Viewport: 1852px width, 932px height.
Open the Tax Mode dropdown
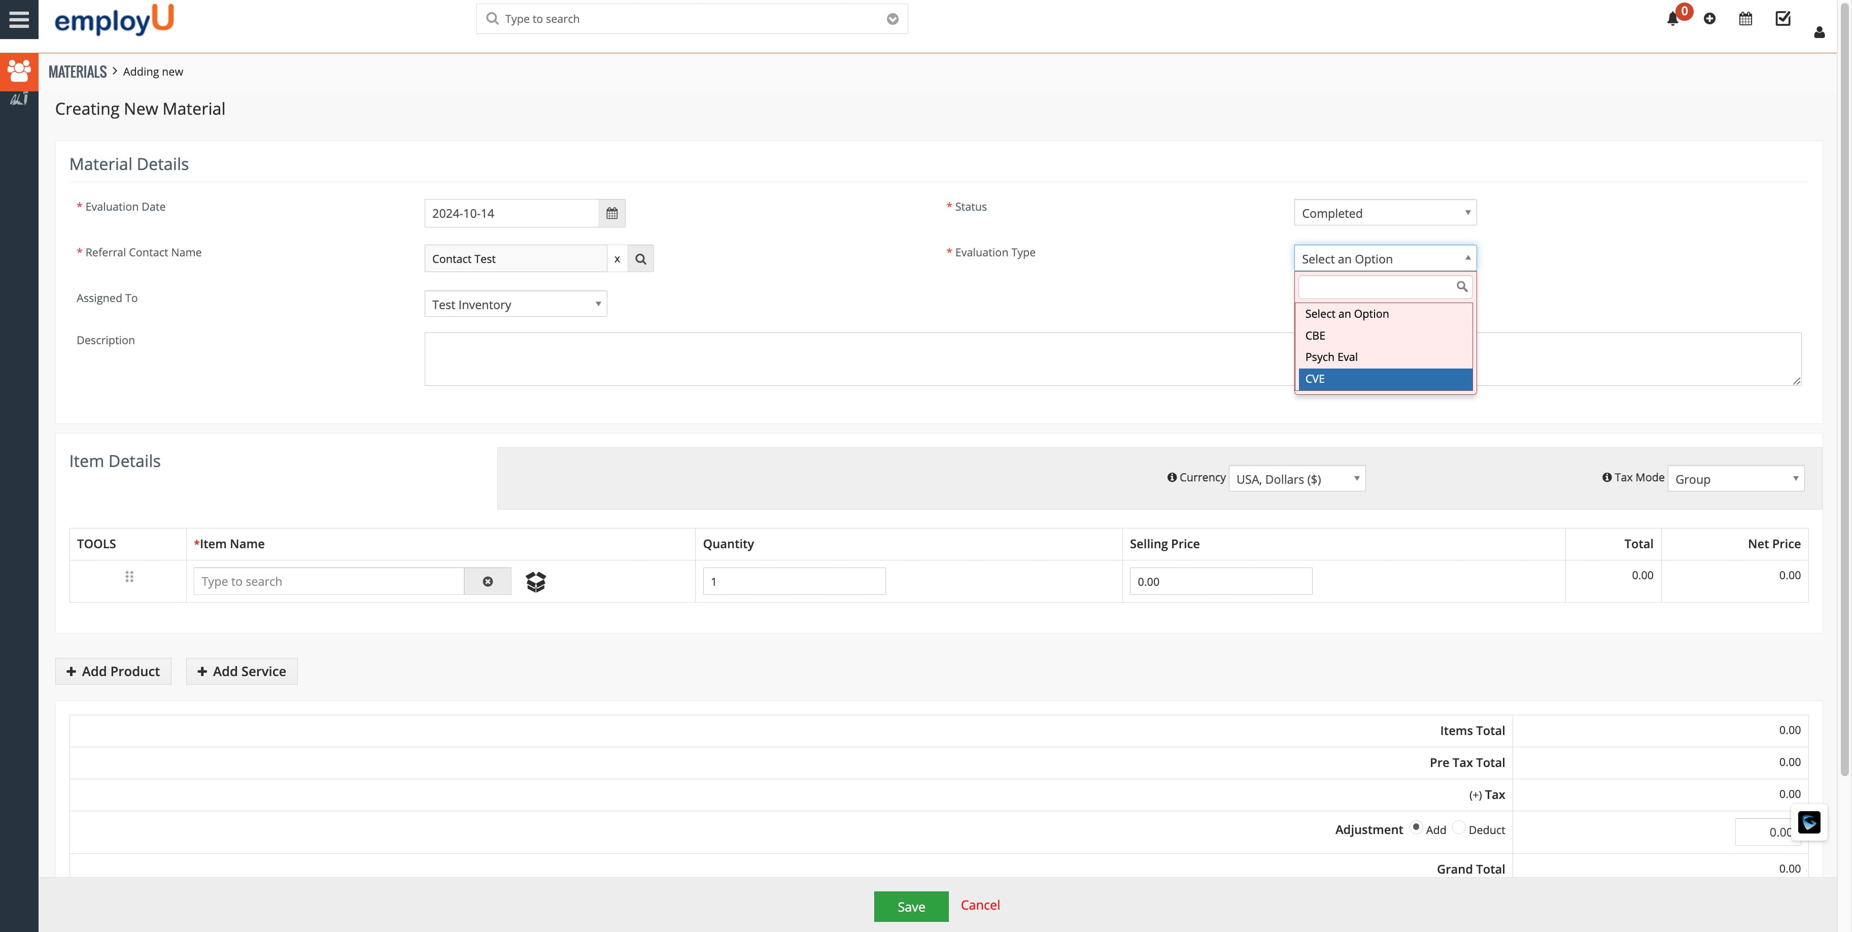pos(1735,479)
